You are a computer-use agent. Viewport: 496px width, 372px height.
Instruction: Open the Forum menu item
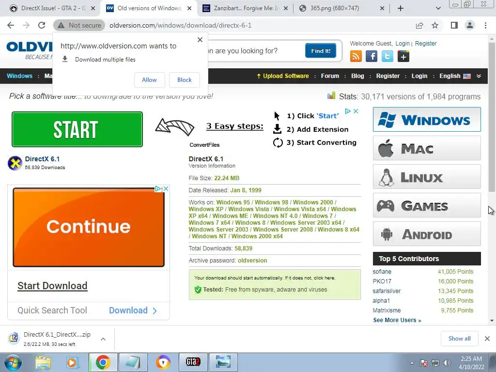click(330, 76)
